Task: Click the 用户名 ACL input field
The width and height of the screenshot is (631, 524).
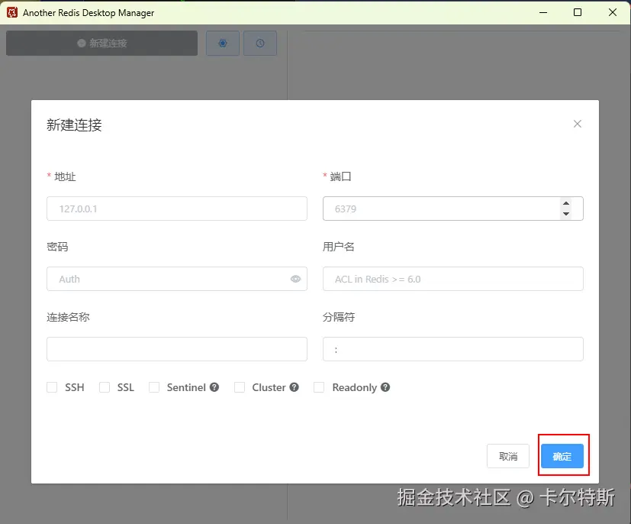Action: [x=452, y=279]
